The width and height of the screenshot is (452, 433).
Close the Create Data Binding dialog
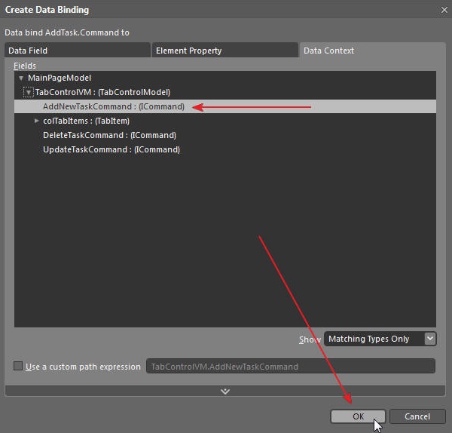tap(444, 10)
